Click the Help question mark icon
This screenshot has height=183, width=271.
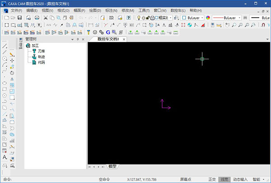(x=128, y=18)
